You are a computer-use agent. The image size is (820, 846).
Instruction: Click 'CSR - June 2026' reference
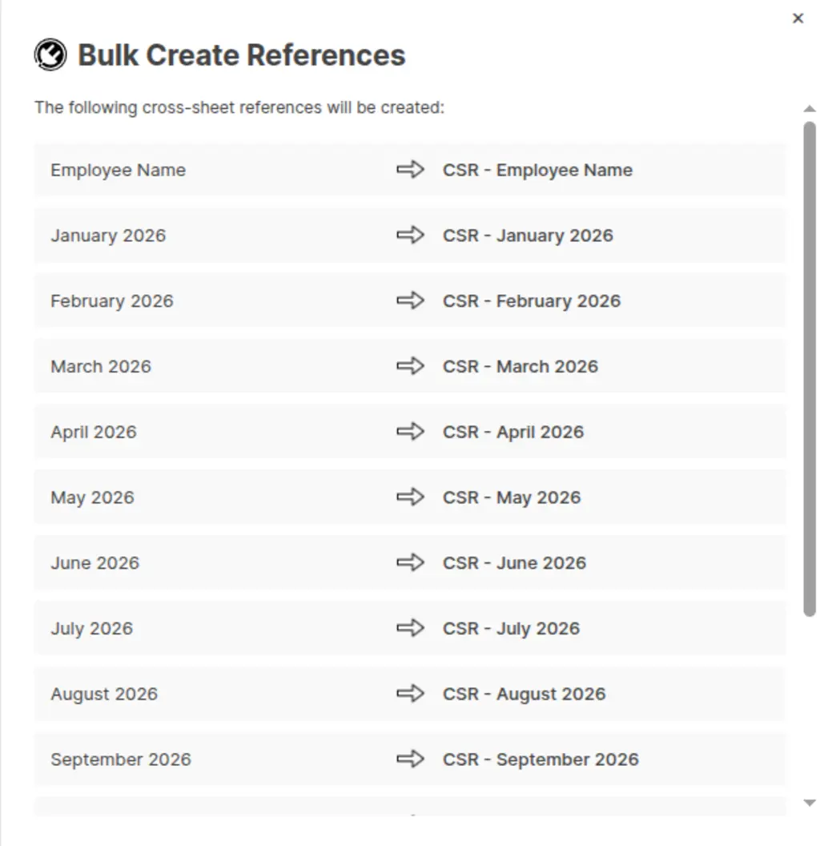pyautogui.click(x=515, y=562)
